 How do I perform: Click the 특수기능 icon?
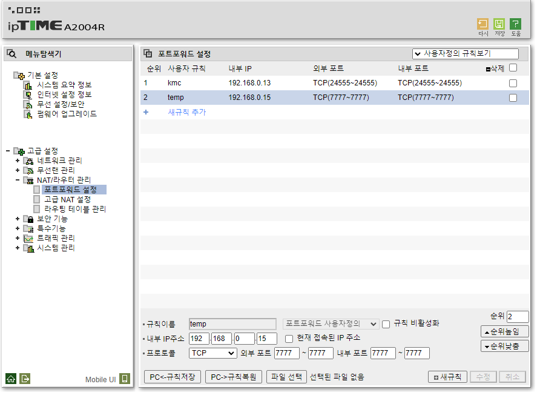pos(28,228)
